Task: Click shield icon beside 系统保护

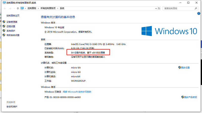Action: [x=4, y=31]
